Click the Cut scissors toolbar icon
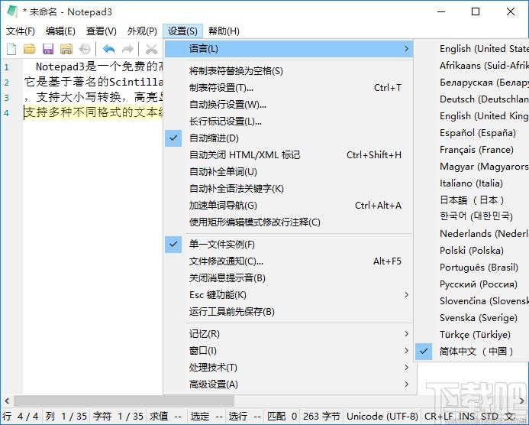529x425 pixels. pyautogui.click(x=151, y=50)
